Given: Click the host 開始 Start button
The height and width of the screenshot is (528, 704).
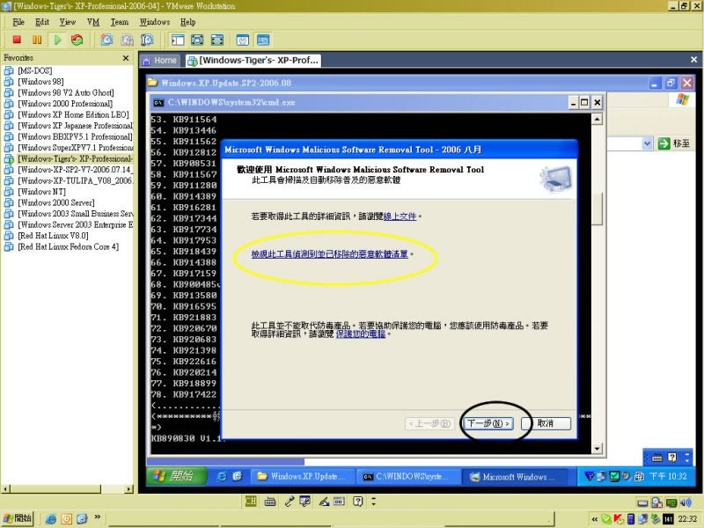Looking at the screenshot, I should pos(18,518).
